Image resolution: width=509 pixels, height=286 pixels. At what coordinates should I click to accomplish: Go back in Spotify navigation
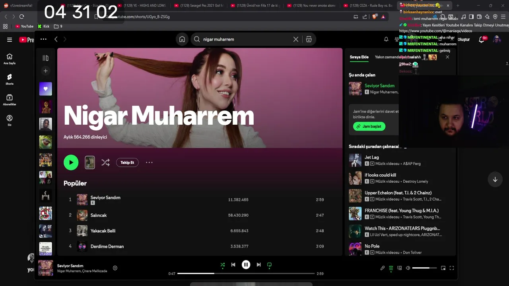tap(56, 39)
